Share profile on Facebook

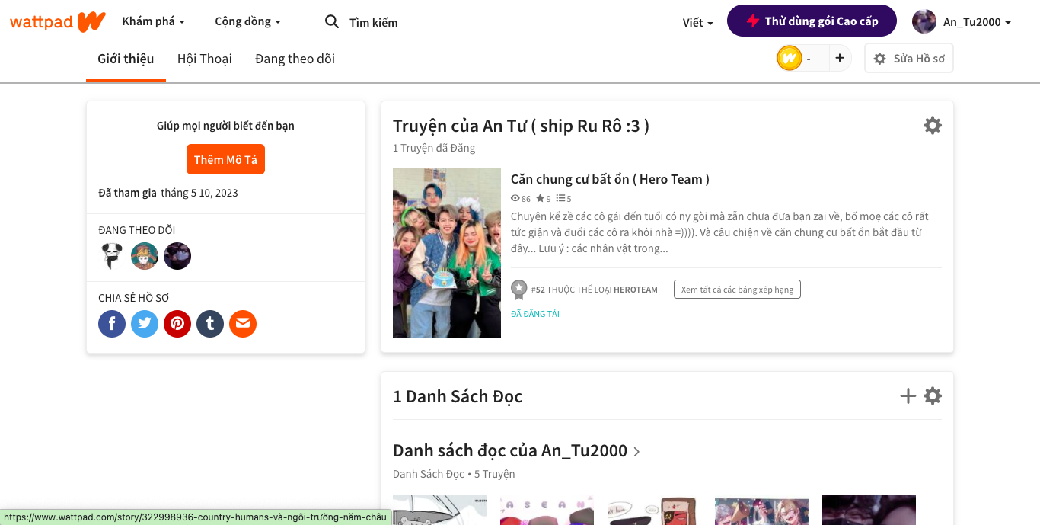pyautogui.click(x=112, y=324)
